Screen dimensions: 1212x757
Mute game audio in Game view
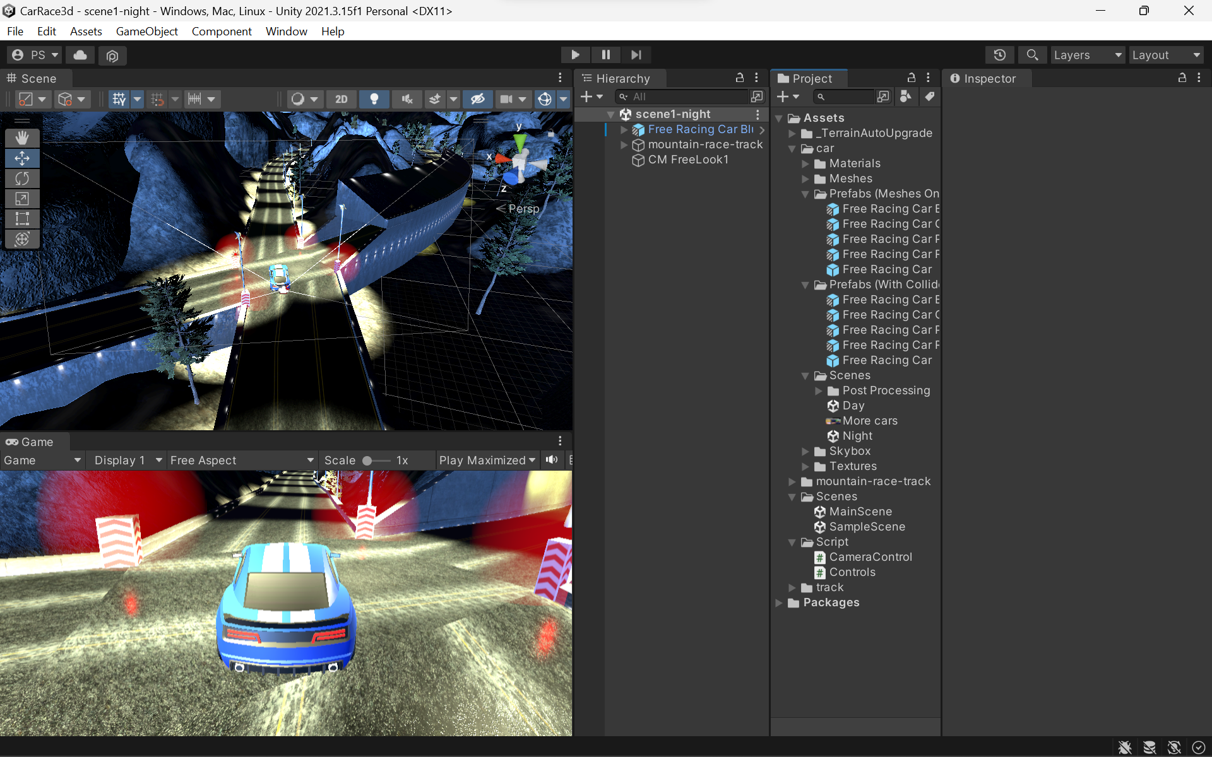pos(552,460)
